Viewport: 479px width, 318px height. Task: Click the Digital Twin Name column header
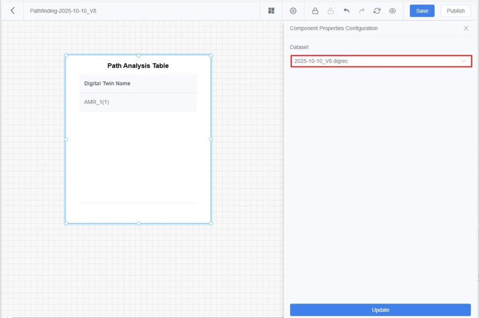(x=107, y=84)
